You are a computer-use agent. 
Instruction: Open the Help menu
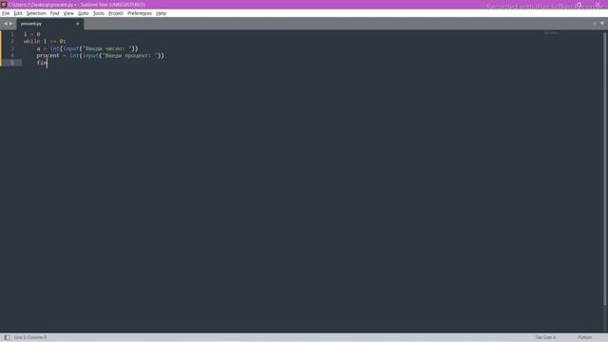click(x=161, y=13)
